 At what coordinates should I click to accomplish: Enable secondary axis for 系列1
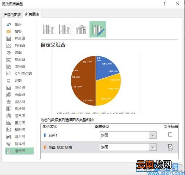coord(170,135)
